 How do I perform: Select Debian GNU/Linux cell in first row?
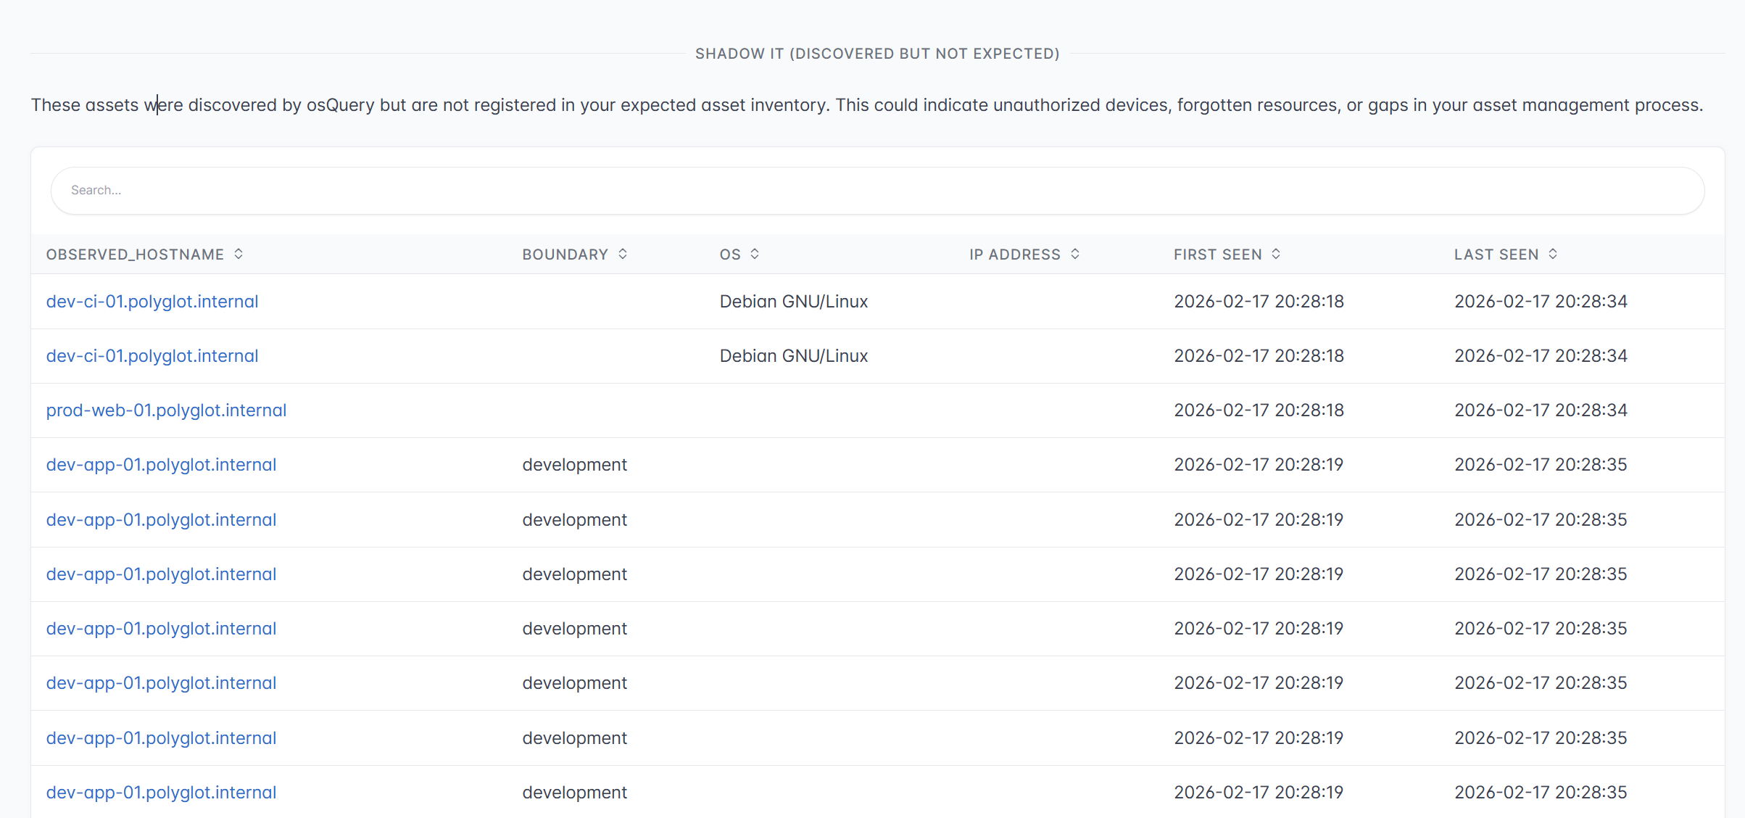[794, 302]
